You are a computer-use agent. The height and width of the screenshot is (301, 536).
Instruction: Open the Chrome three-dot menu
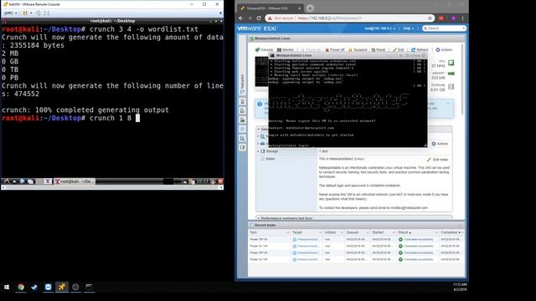click(463, 18)
